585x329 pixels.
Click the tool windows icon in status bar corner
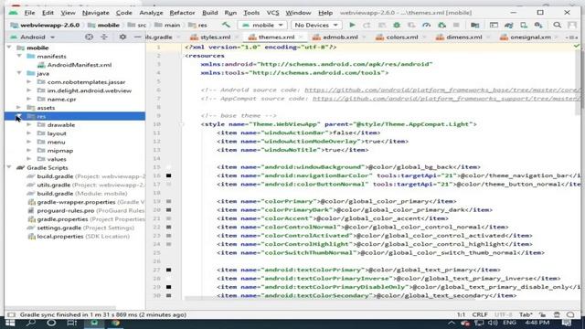click(x=11, y=314)
